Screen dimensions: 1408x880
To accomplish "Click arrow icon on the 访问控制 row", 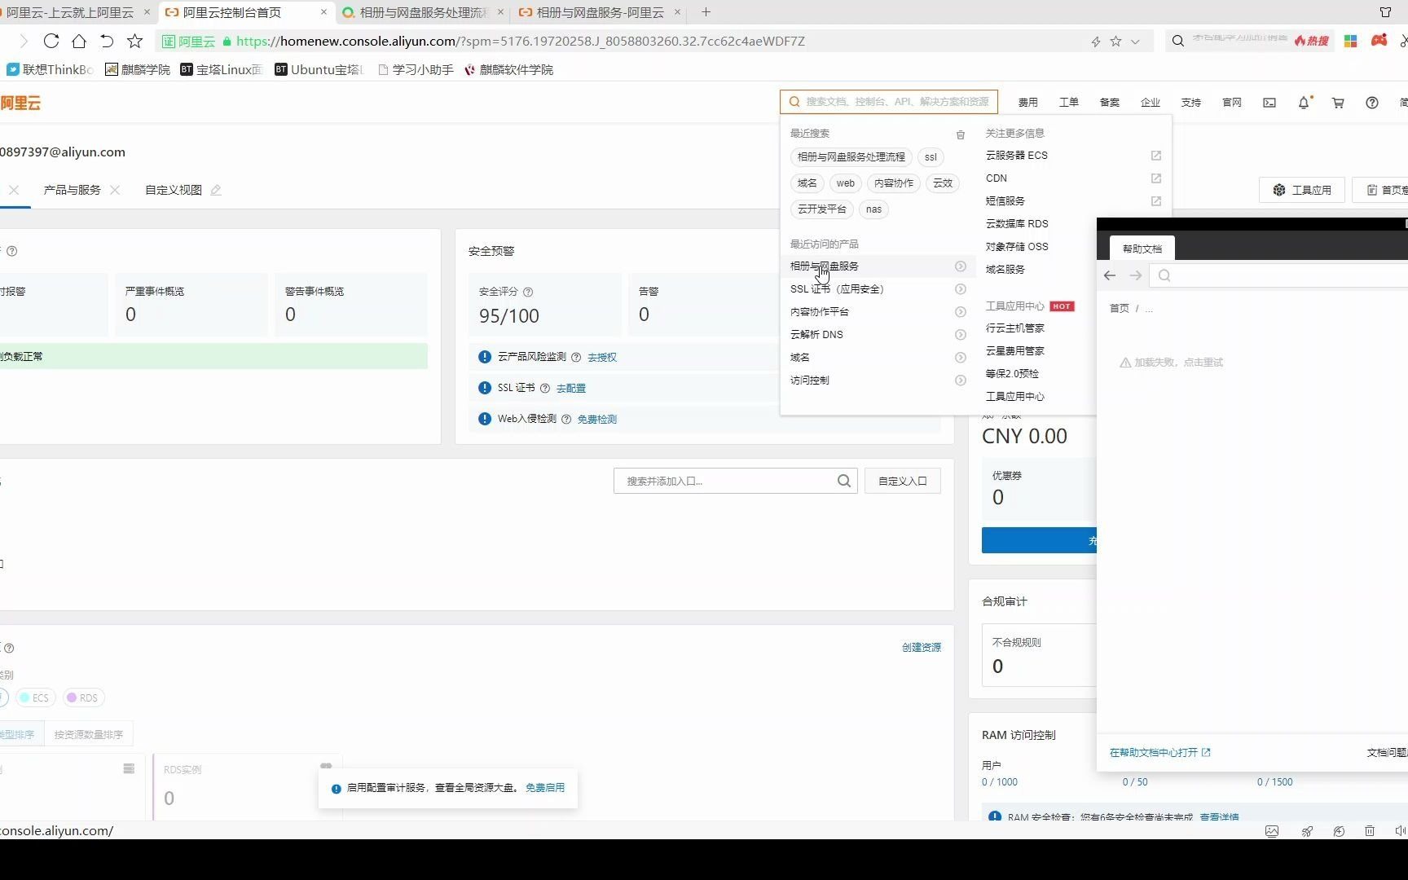I will (961, 381).
